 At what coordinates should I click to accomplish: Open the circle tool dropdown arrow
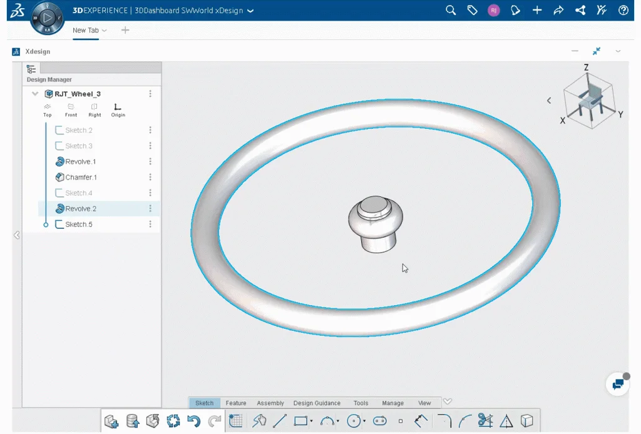tap(364, 421)
